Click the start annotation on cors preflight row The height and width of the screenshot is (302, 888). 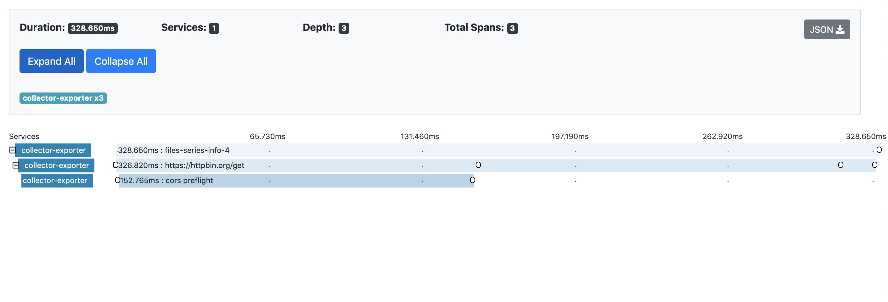pos(117,180)
